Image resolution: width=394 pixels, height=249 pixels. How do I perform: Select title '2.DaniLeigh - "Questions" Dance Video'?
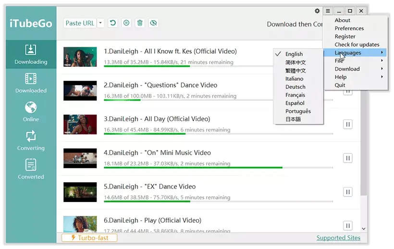coord(160,85)
